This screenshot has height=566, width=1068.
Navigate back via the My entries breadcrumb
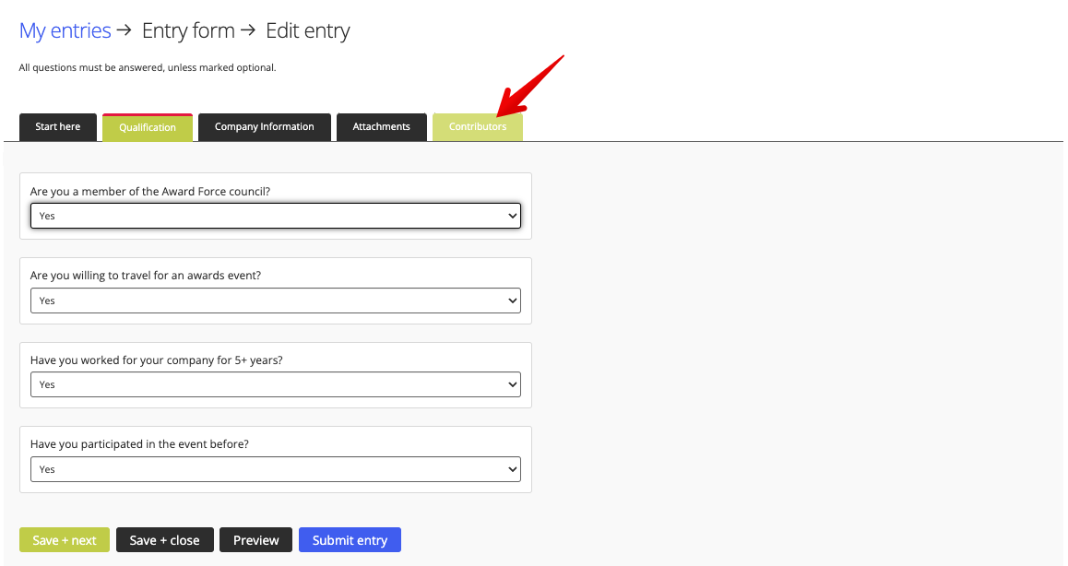(x=65, y=29)
